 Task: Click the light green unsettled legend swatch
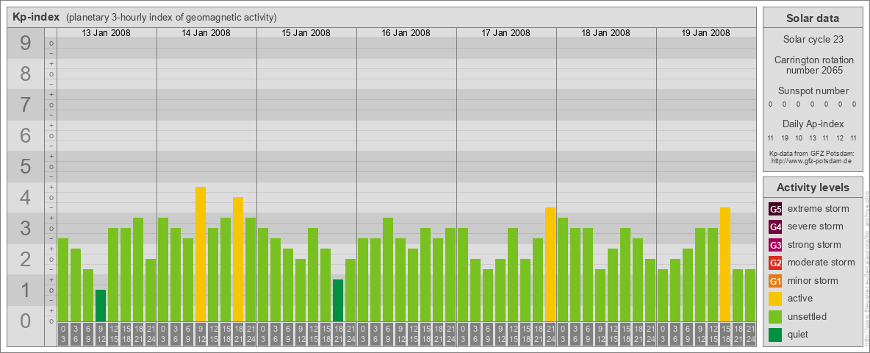[x=775, y=317]
